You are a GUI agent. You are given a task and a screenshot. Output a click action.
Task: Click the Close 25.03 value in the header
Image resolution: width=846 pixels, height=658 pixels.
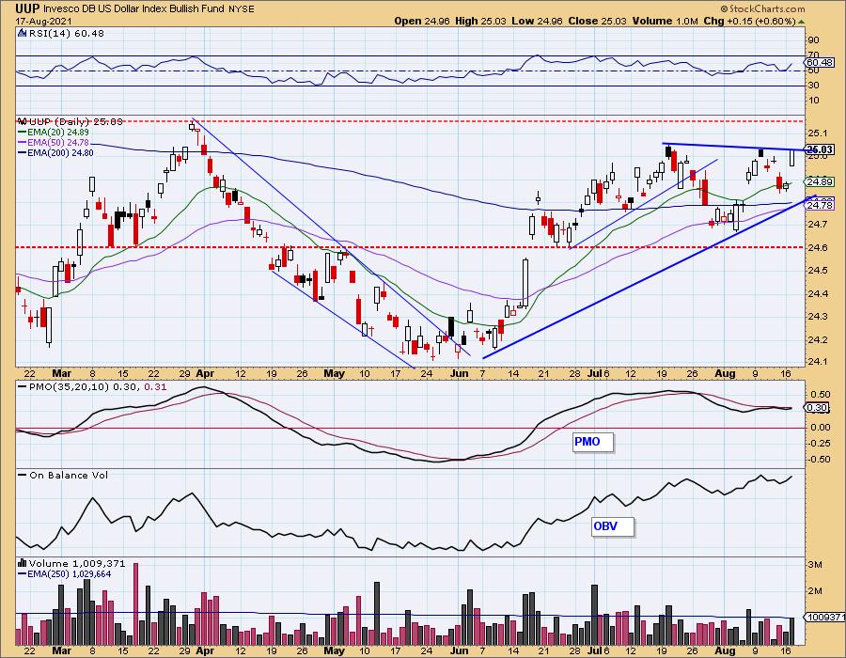tap(597, 21)
